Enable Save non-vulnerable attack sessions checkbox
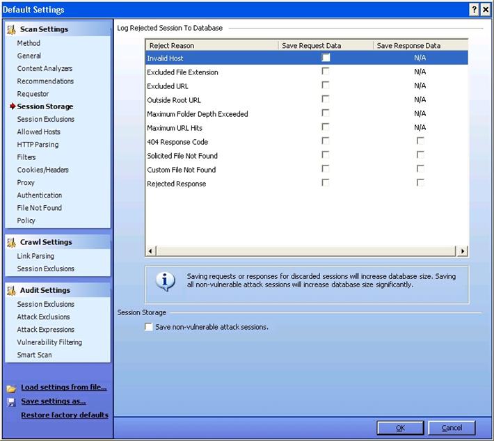 [x=148, y=327]
